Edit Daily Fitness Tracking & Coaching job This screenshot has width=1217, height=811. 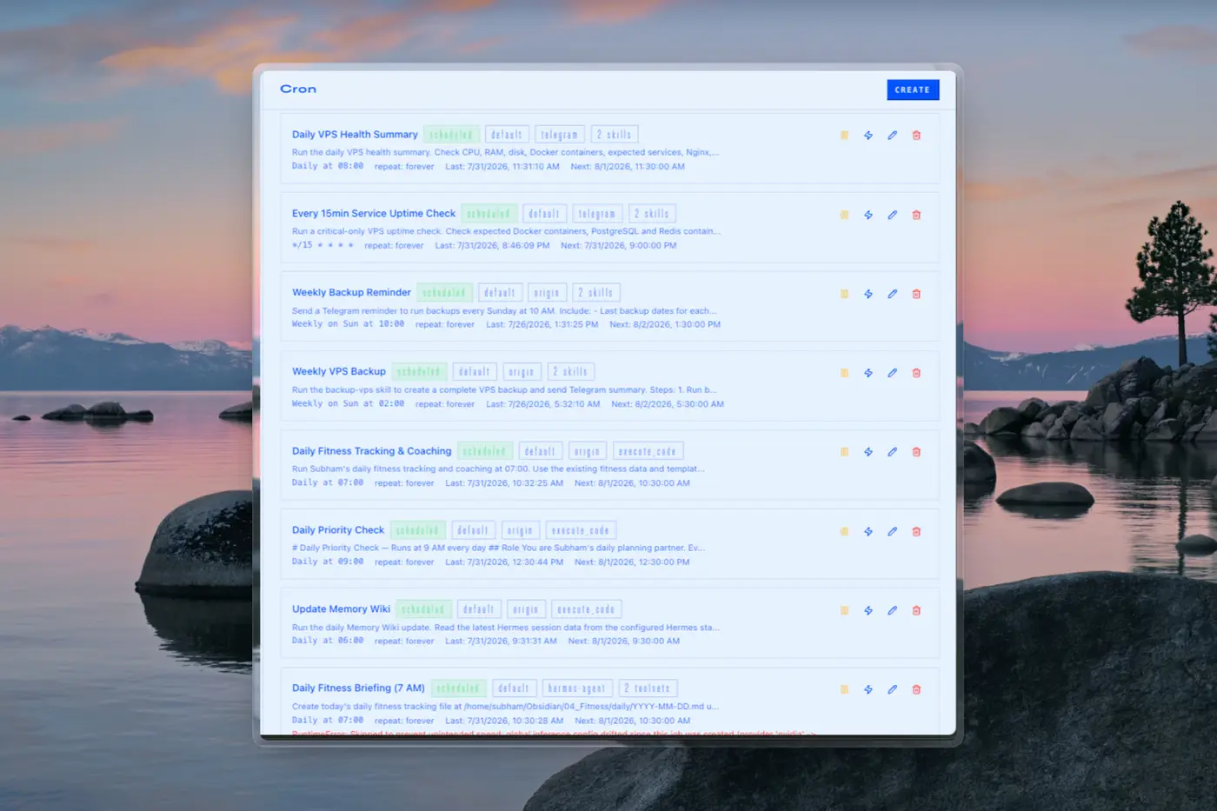click(892, 452)
